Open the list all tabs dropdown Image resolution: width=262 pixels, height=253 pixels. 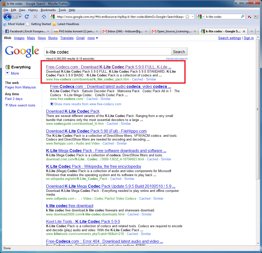[x=258, y=31]
